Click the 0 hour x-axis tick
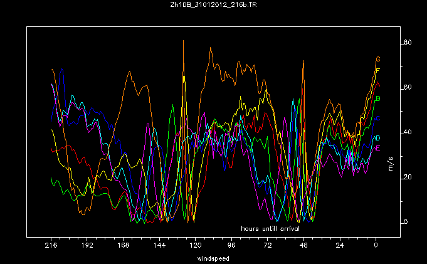 click(376, 246)
